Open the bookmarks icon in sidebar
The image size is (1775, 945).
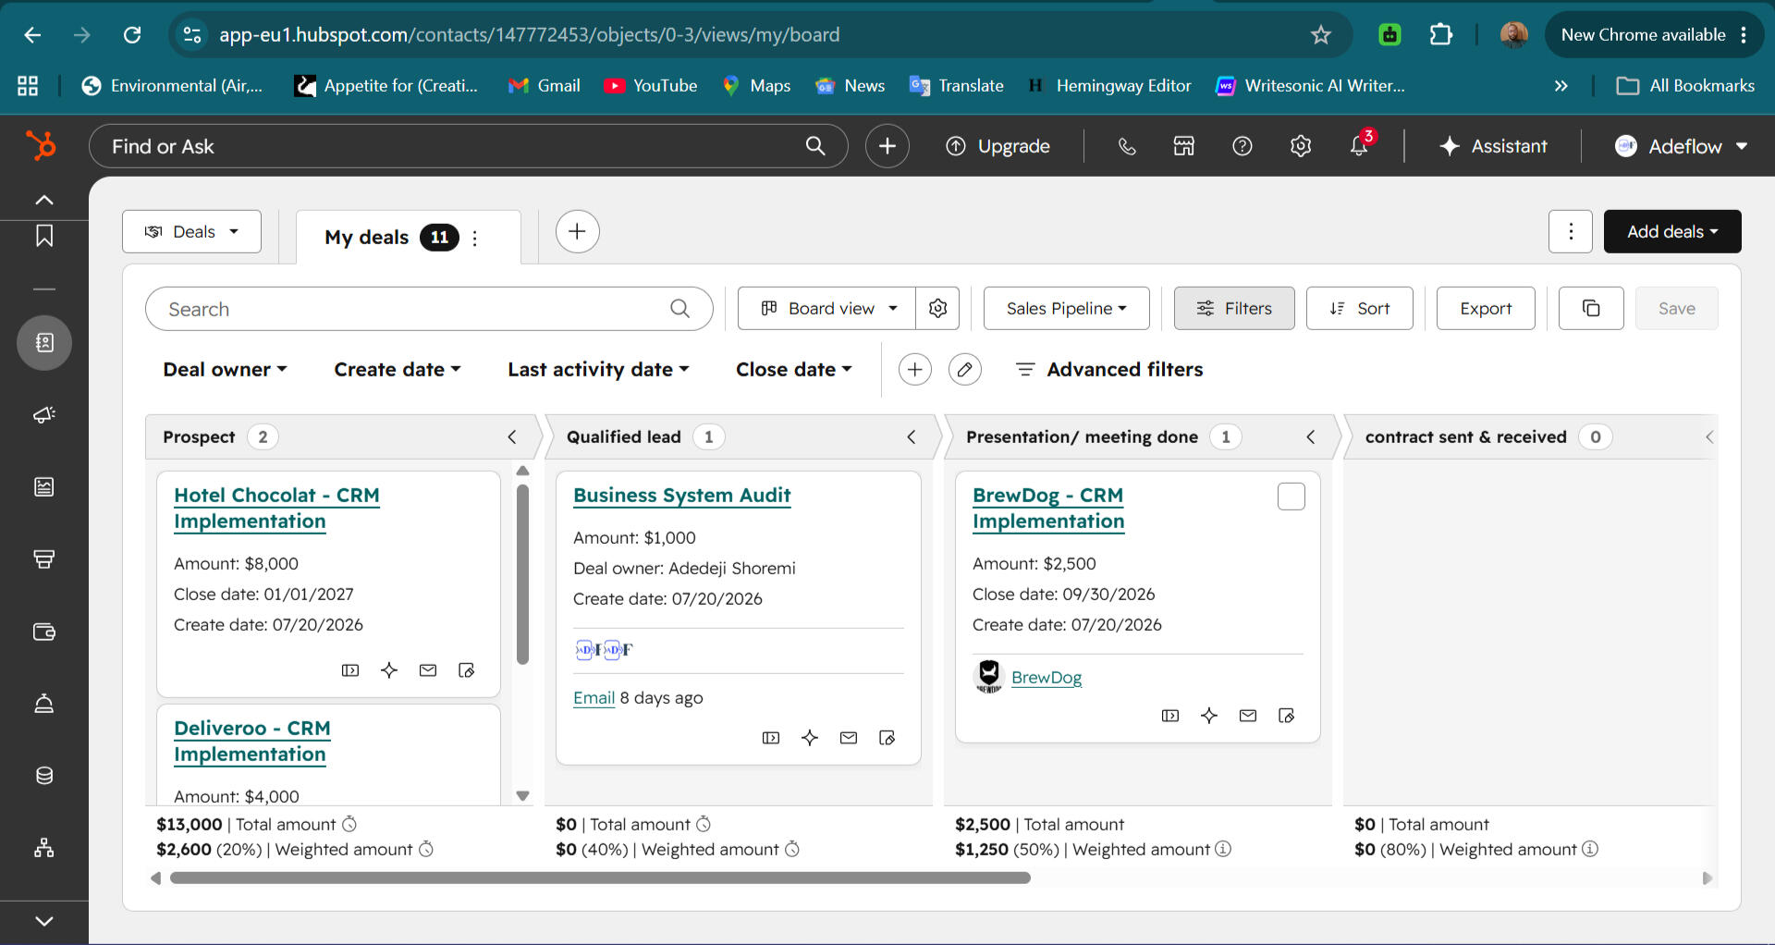(x=43, y=237)
